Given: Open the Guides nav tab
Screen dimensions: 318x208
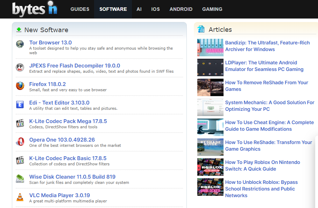Looking at the screenshot, I should tap(80, 9).
